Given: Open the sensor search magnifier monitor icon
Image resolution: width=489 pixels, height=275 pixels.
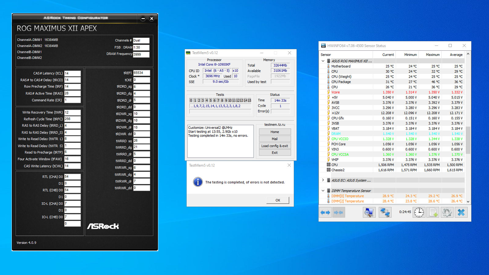Looking at the screenshot, I should coord(369,212).
